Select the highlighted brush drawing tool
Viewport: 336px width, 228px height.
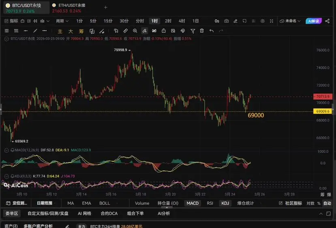click(145, 31)
